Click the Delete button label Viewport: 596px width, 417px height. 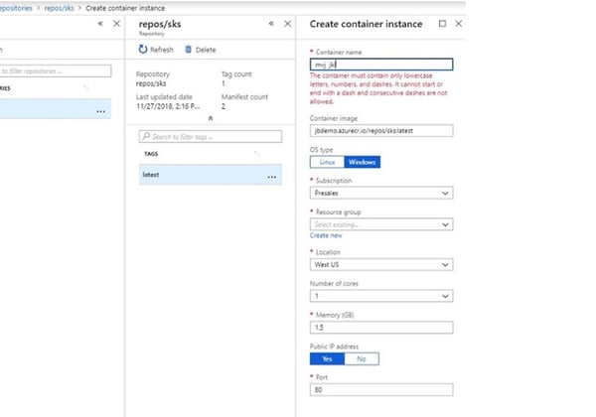coord(206,50)
